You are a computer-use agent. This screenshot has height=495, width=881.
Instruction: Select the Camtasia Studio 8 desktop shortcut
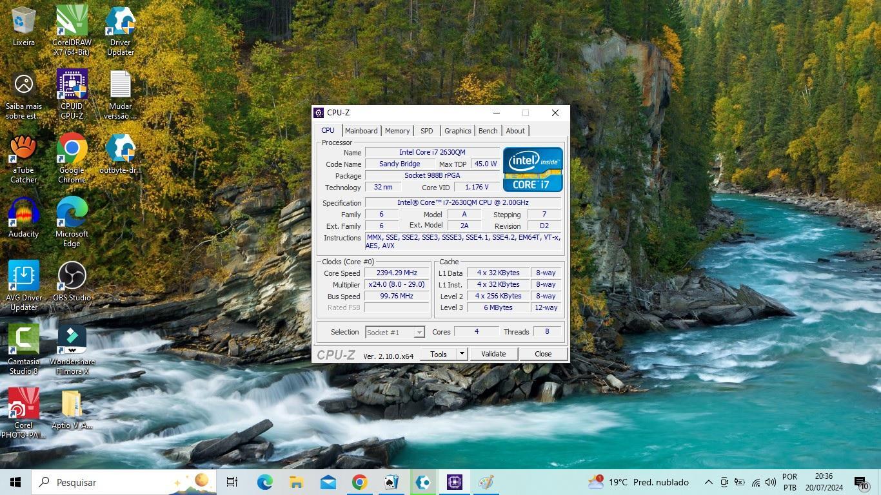[24, 350]
